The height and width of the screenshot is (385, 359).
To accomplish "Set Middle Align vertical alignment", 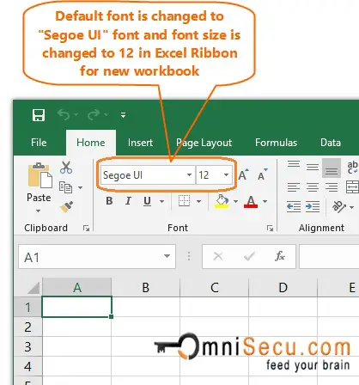I will (313, 167).
